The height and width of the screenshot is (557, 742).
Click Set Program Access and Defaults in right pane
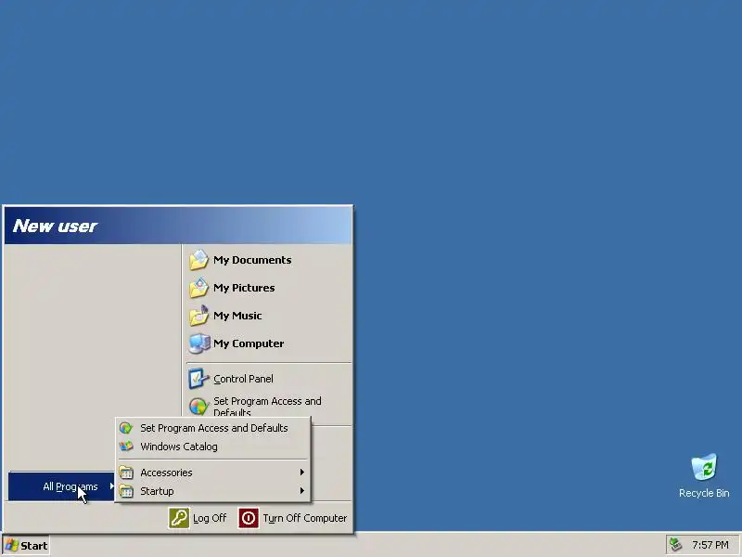tap(267, 407)
